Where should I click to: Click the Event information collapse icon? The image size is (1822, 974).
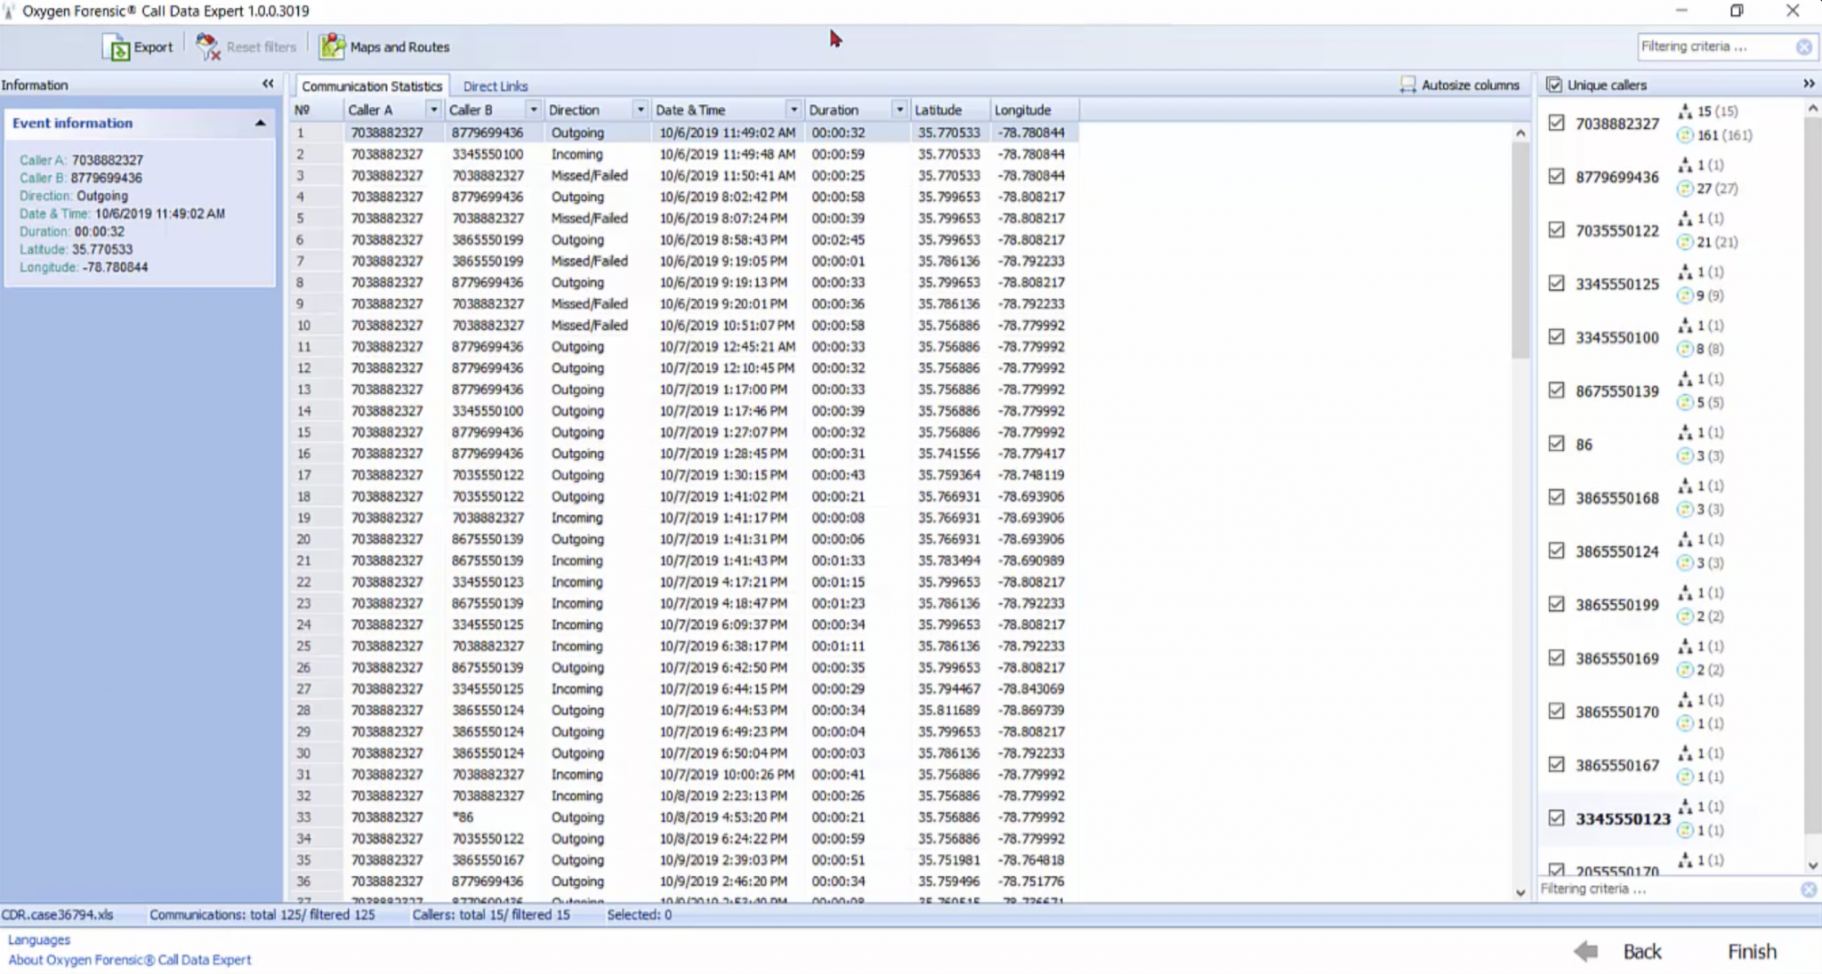[x=261, y=122]
